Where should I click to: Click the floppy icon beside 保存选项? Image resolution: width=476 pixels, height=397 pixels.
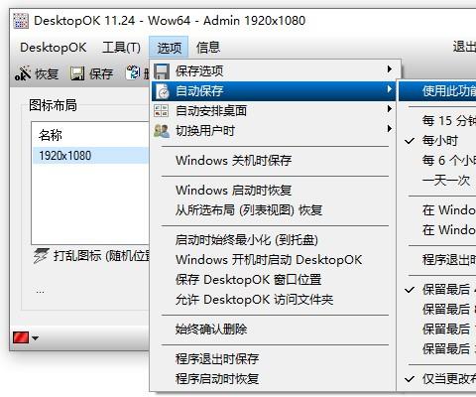(162, 71)
